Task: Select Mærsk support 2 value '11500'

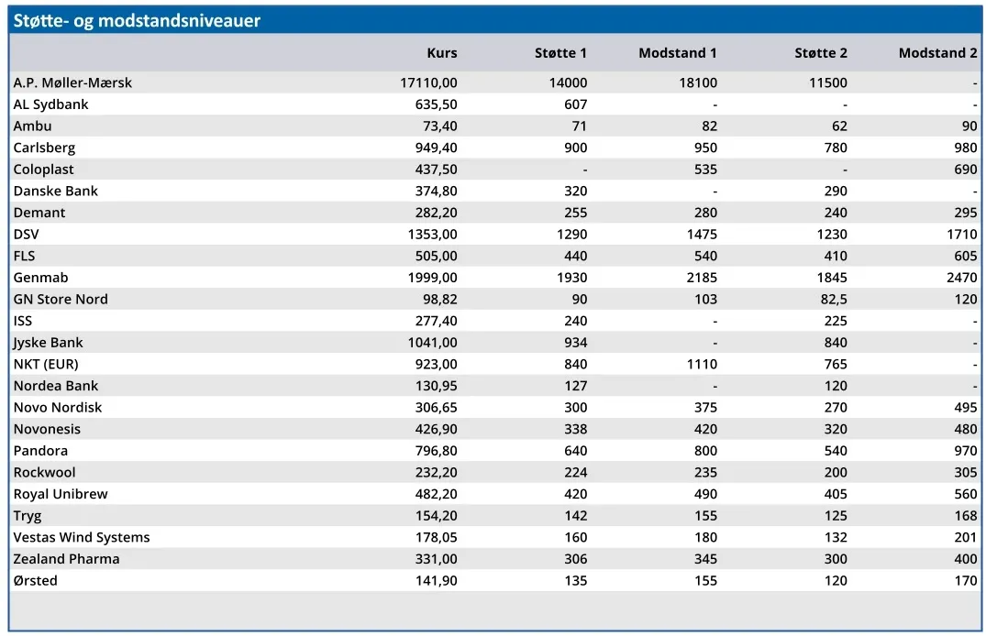Action: point(828,82)
